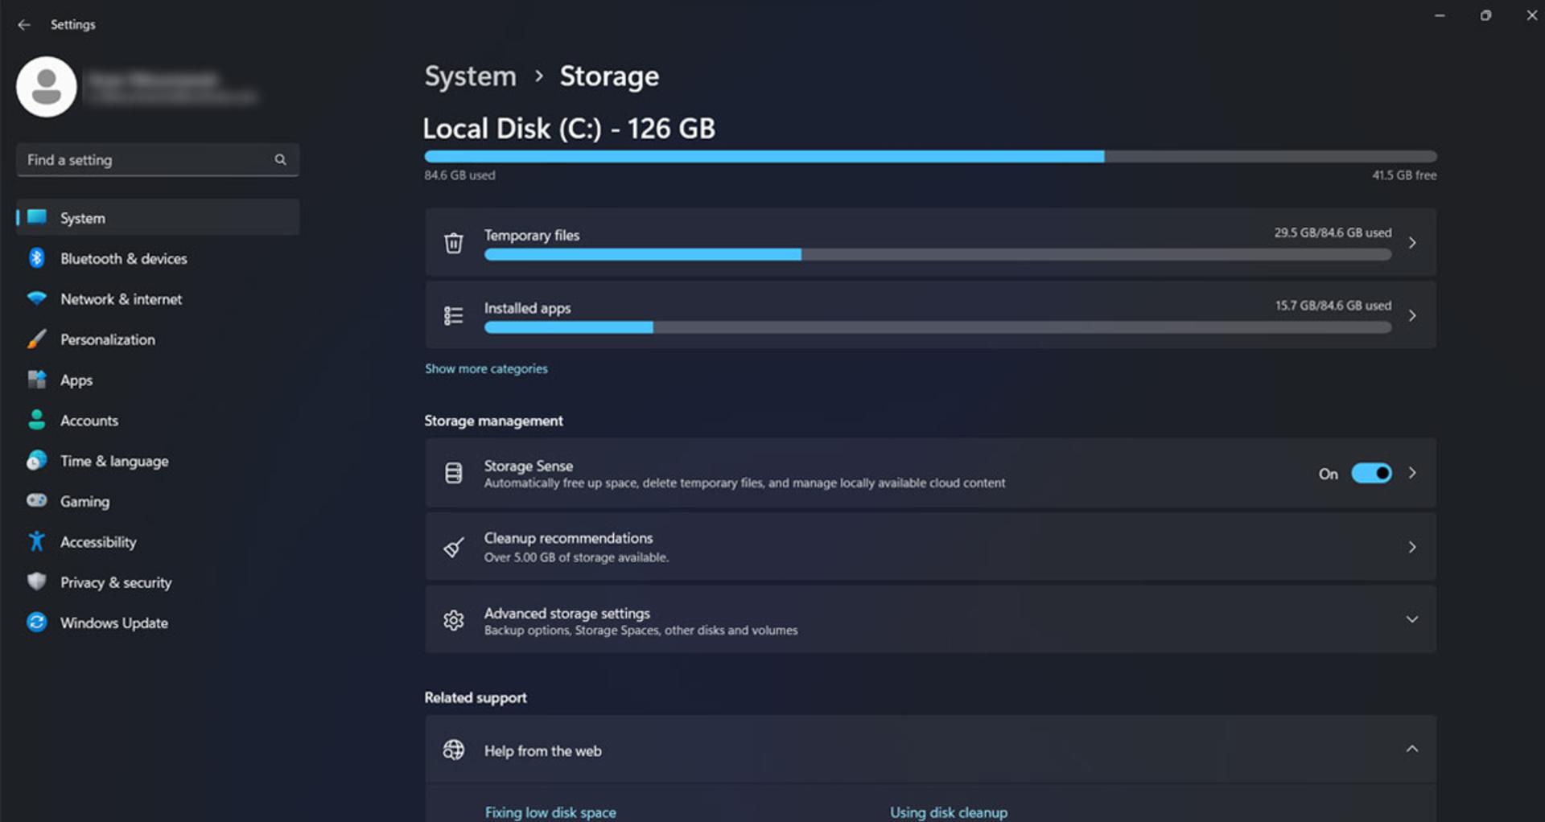Click the Temporary files trash can icon
The height and width of the screenshot is (822, 1545).
click(x=454, y=243)
